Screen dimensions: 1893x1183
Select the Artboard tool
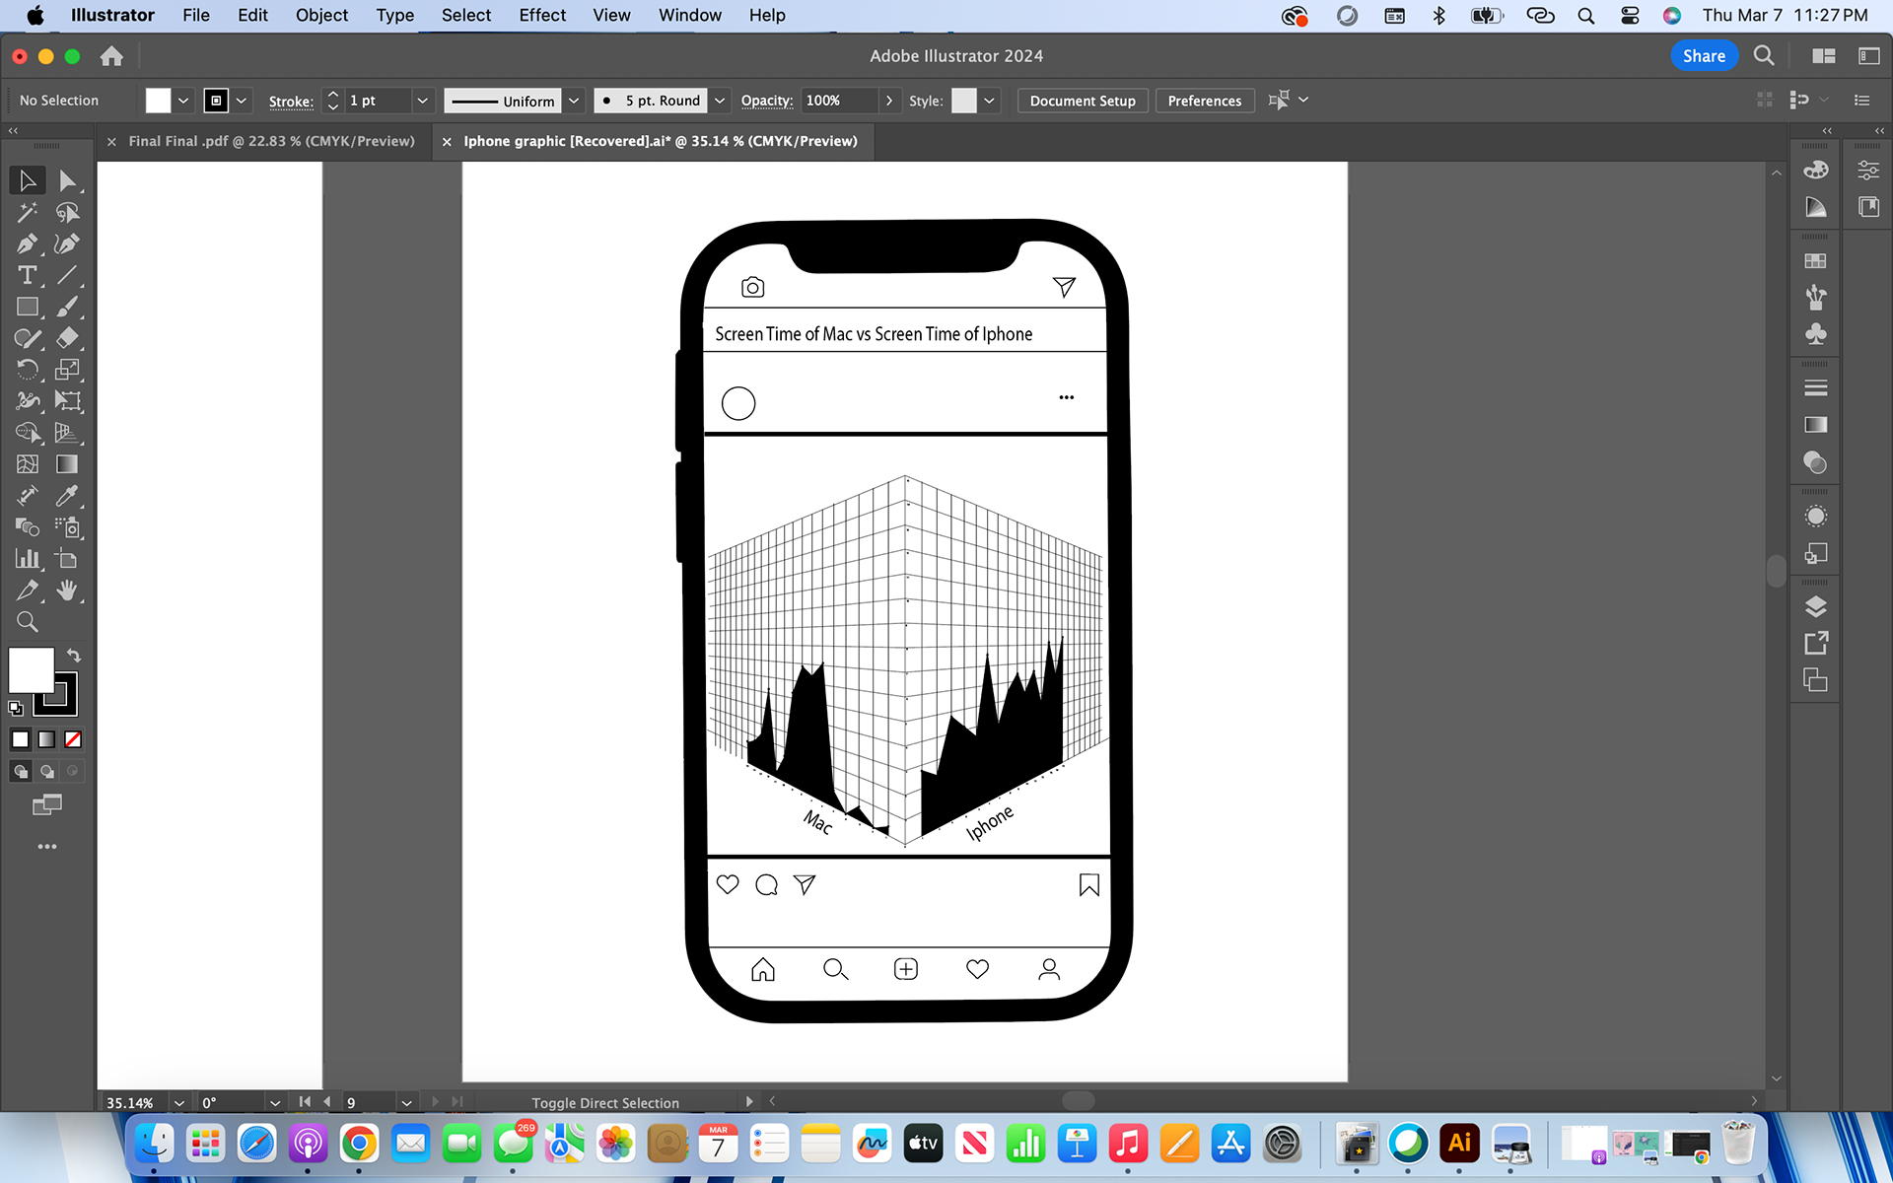67,559
